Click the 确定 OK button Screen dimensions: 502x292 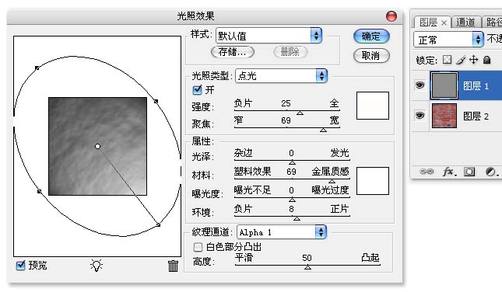click(x=371, y=36)
